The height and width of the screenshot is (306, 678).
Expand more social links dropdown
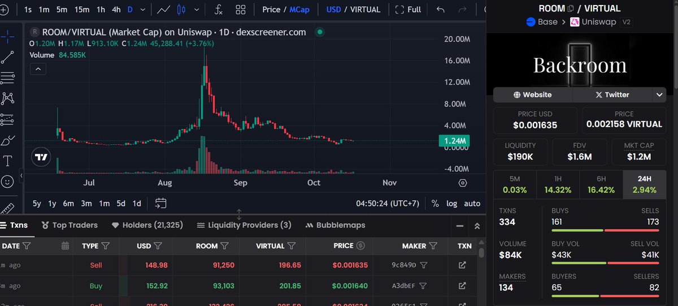pos(659,95)
